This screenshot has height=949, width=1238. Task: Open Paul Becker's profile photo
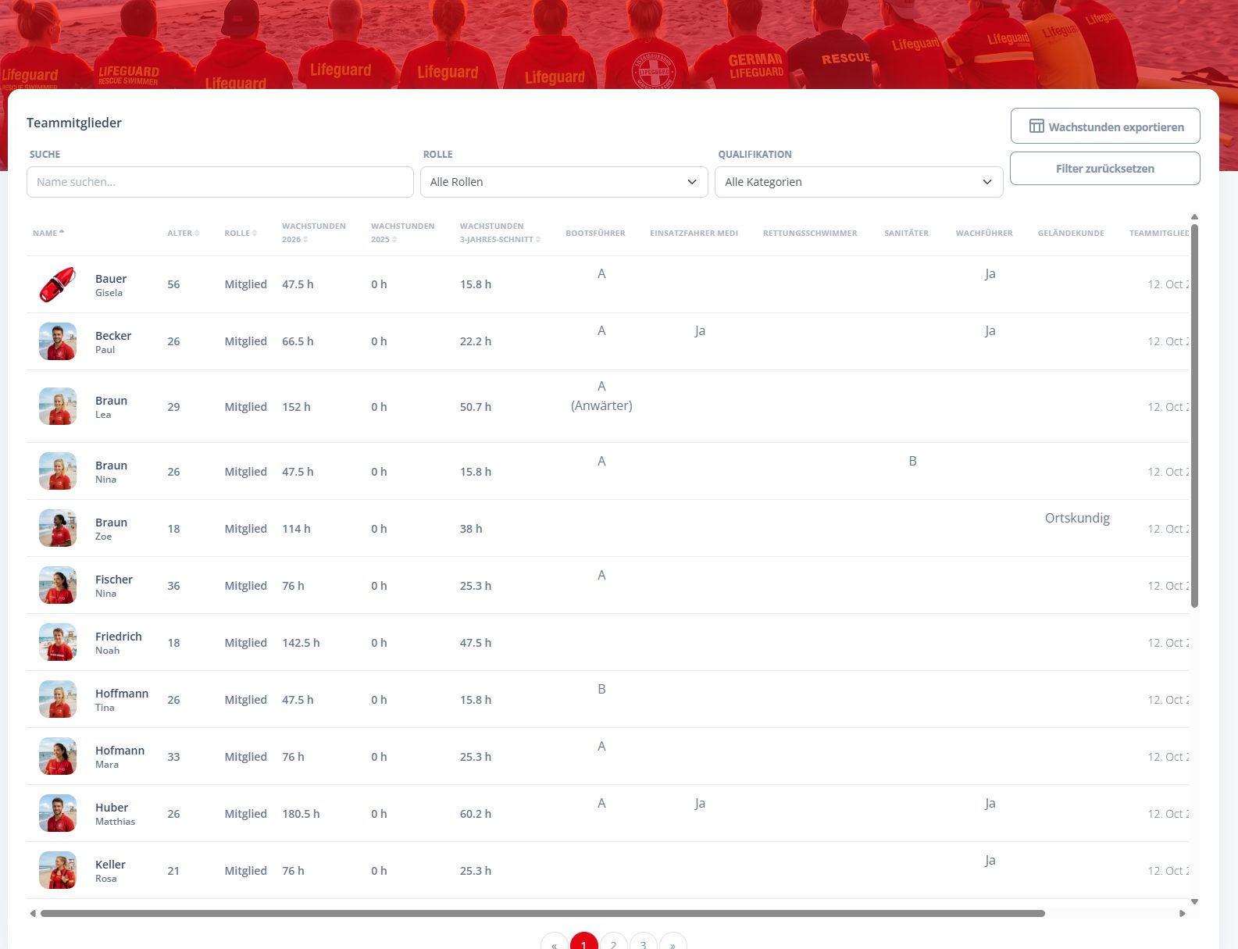[58, 341]
